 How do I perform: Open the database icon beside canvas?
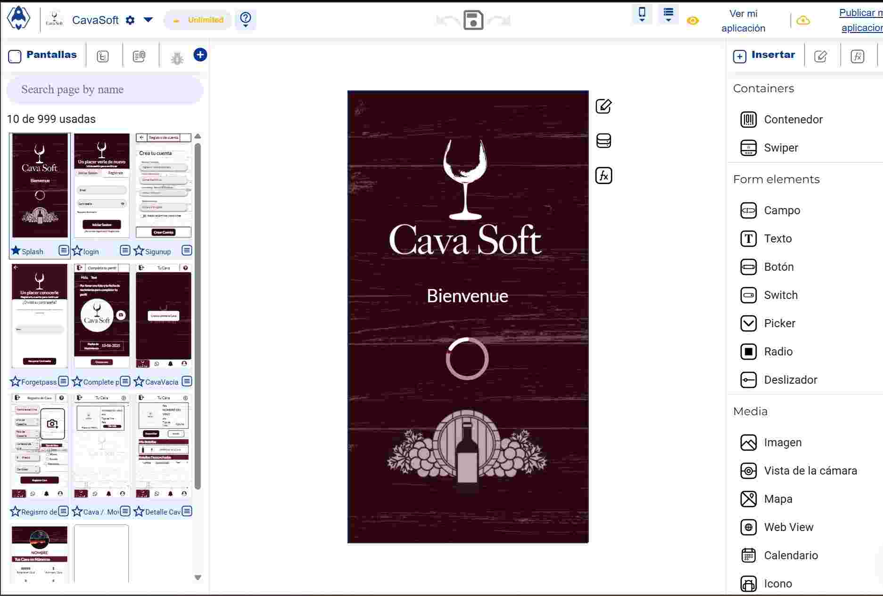pos(603,141)
